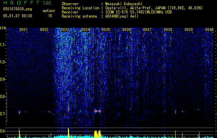Select the A504HB(yagi 4el) antenna text
This screenshot has height=138, width=217.
click(x=122, y=16)
